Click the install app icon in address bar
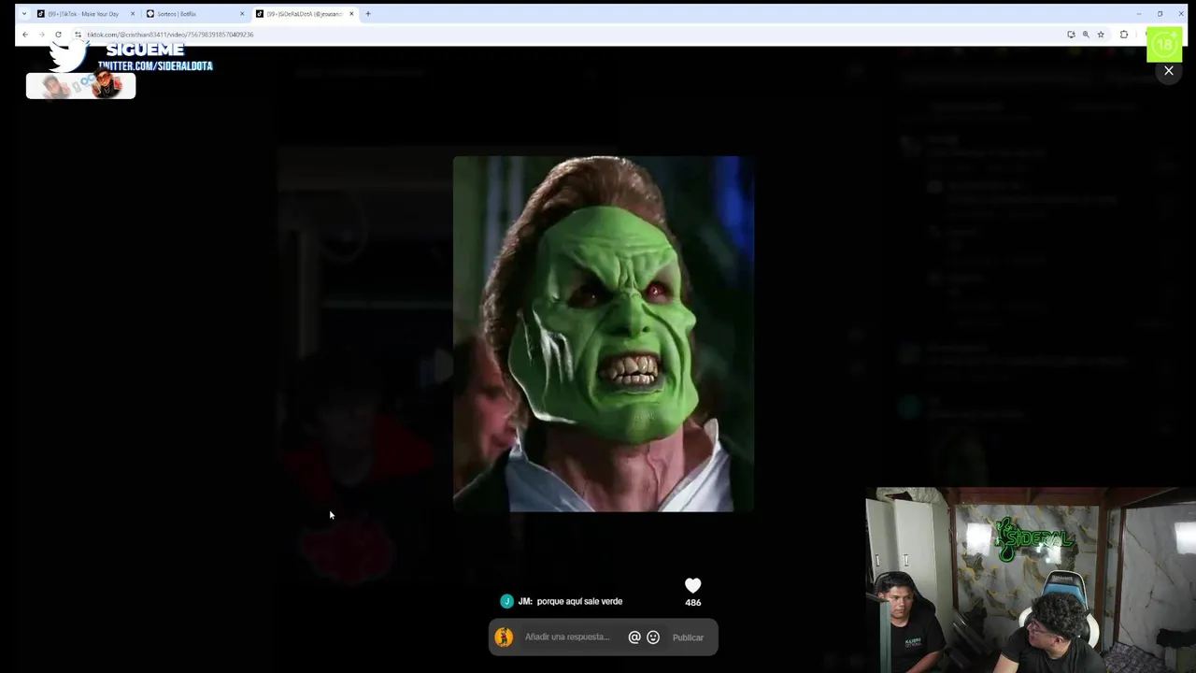The image size is (1196, 673). [x=1071, y=35]
